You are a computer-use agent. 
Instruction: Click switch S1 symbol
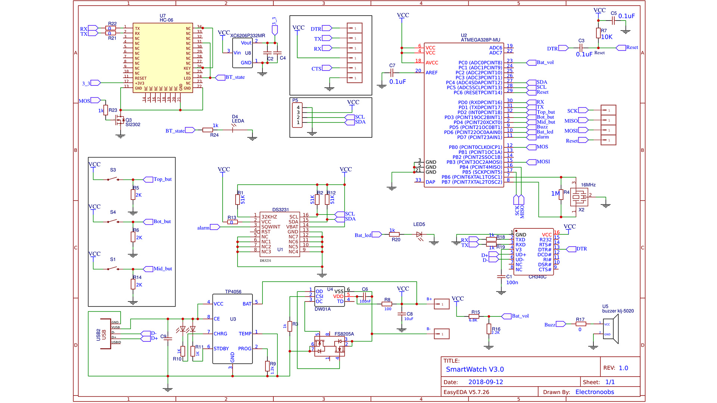[x=113, y=269]
